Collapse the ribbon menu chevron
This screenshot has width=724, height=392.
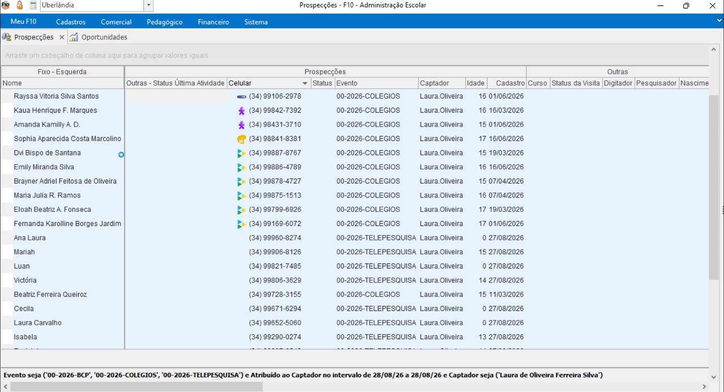719,21
